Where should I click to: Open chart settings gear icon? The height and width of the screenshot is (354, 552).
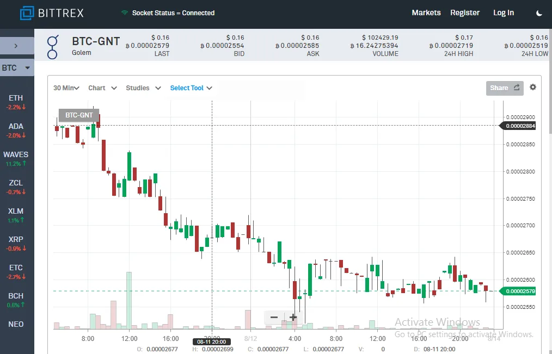(x=533, y=87)
